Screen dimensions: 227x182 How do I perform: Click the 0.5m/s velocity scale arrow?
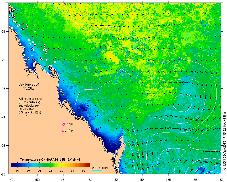[x=25, y=116]
